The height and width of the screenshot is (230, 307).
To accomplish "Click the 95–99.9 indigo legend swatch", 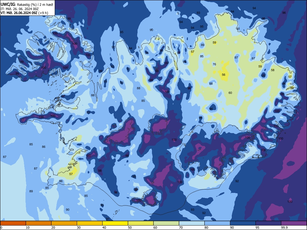I will (268, 223).
